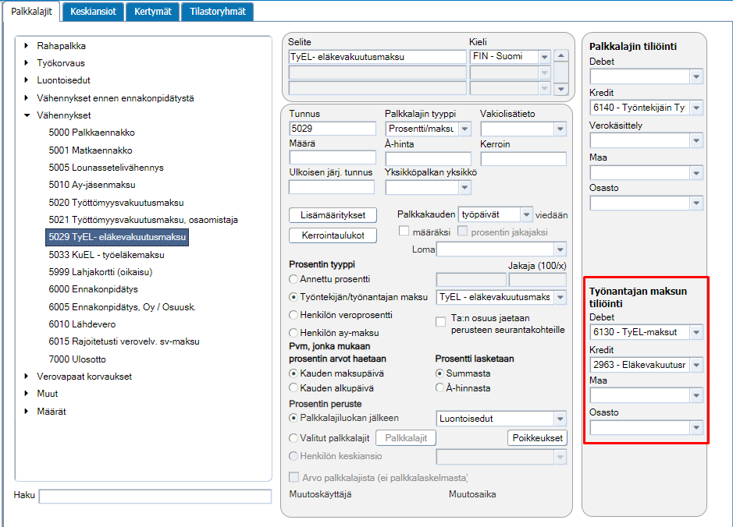Select À-hinnasta radio button
Image resolution: width=733 pixels, height=527 pixels.
tap(439, 388)
